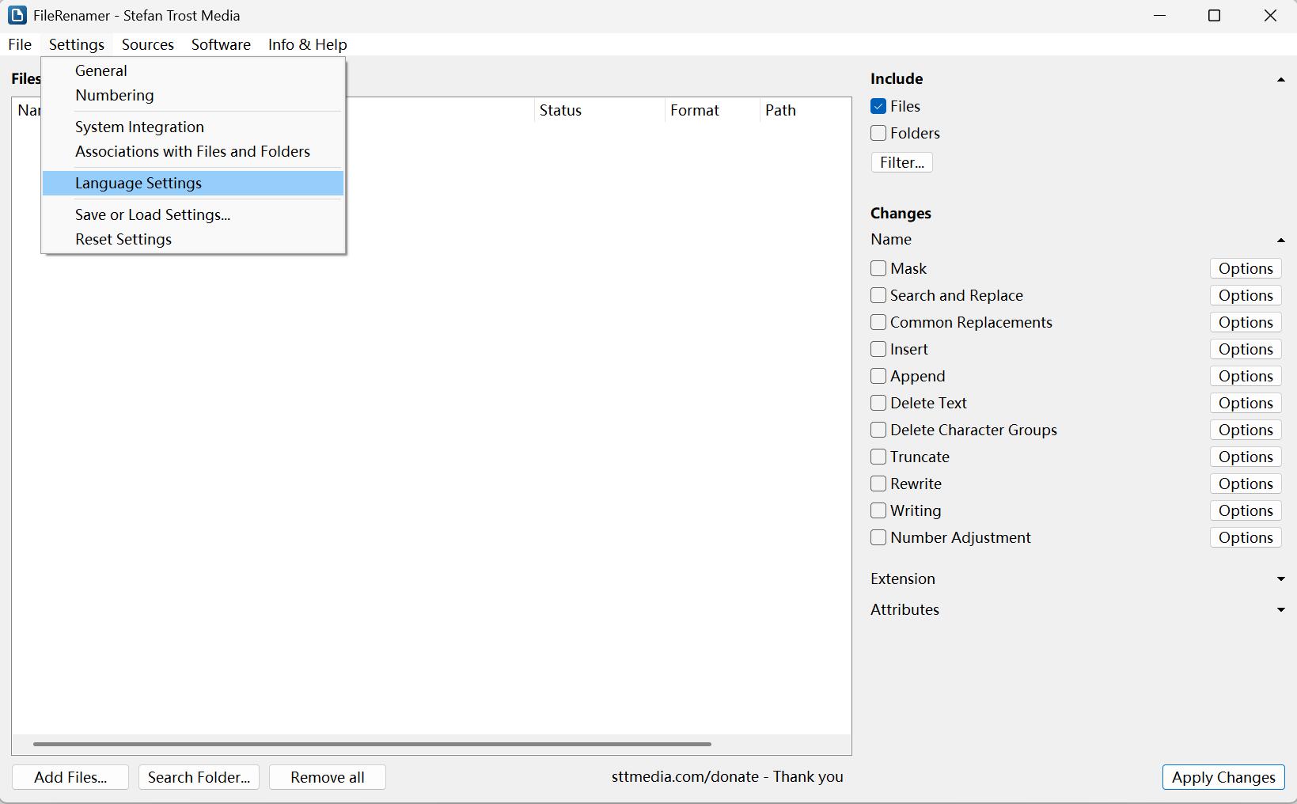
Task: Click the file list horizontal scrollbar
Action: pyautogui.click(x=372, y=744)
